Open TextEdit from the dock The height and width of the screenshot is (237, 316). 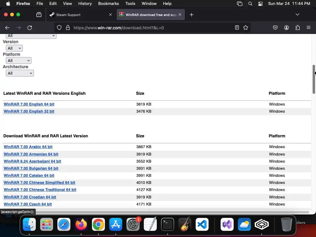click(x=150, y=224)
